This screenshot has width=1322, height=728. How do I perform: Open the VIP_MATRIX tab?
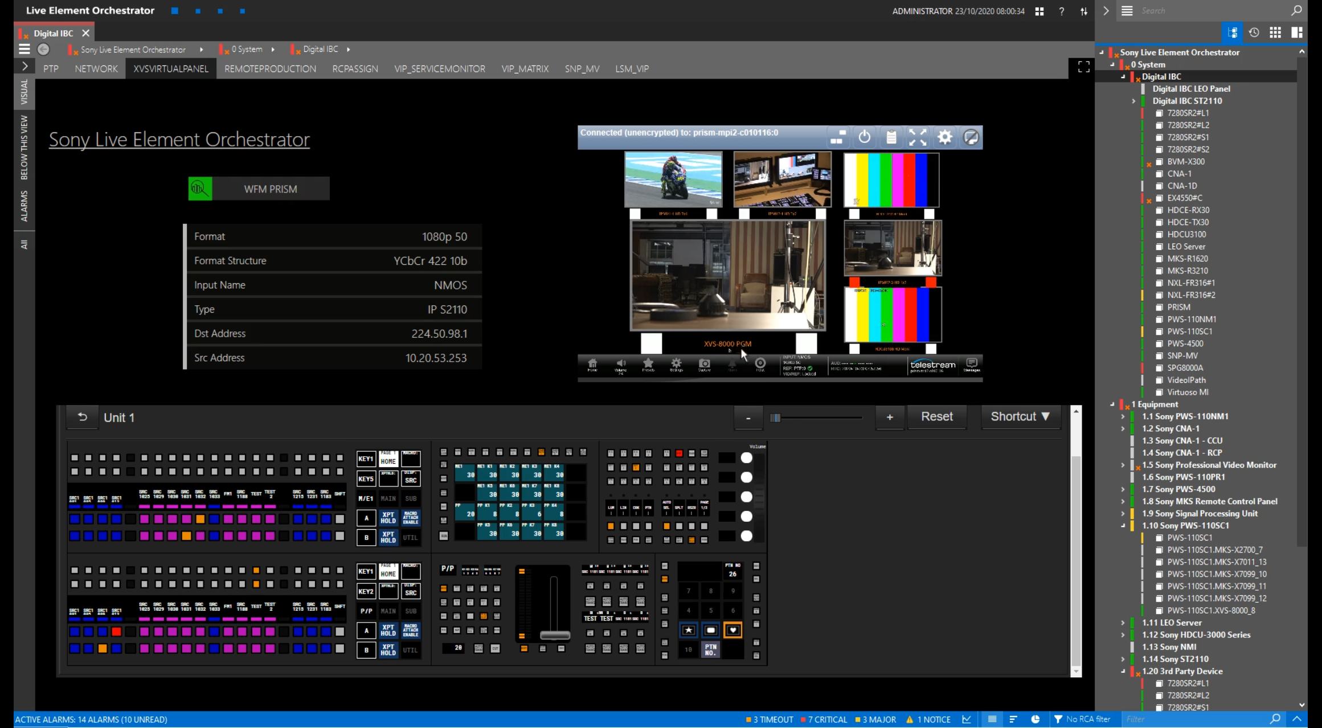[x=525, y=68]
